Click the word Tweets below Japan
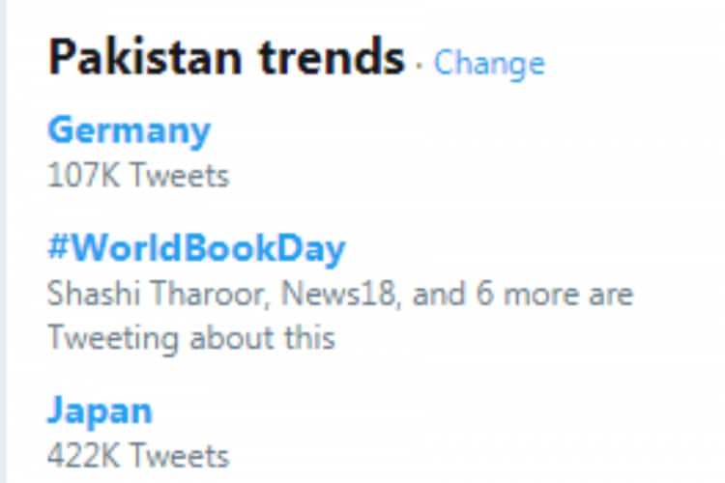Viewport: 725px width, 483px height. pos(180,455)
